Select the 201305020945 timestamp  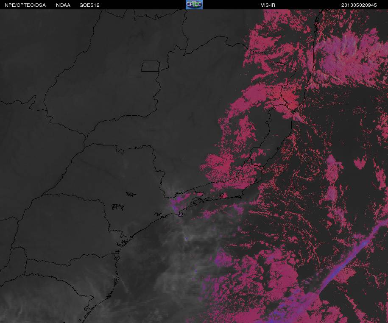tap(359, 5)
